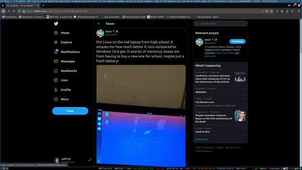Open the discord.py 1.3.3 docs bookmark
Image resolution: width=302 pixels, height=170 pixels.
tap(32, 17)
